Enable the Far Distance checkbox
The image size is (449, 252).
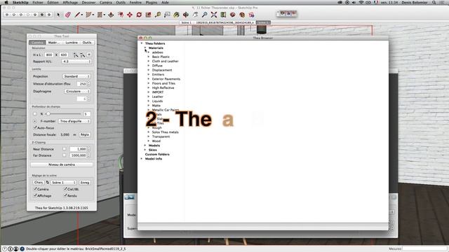(64, 155)
